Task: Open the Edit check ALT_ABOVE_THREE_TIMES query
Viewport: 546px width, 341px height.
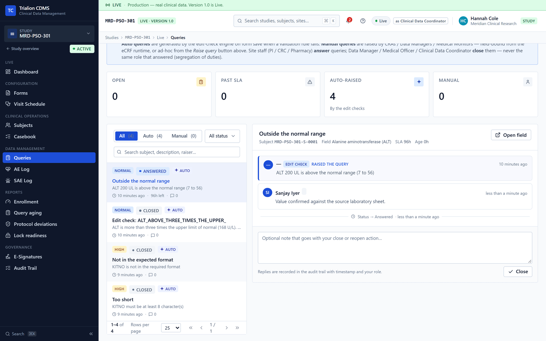Action: click(177, 222)
